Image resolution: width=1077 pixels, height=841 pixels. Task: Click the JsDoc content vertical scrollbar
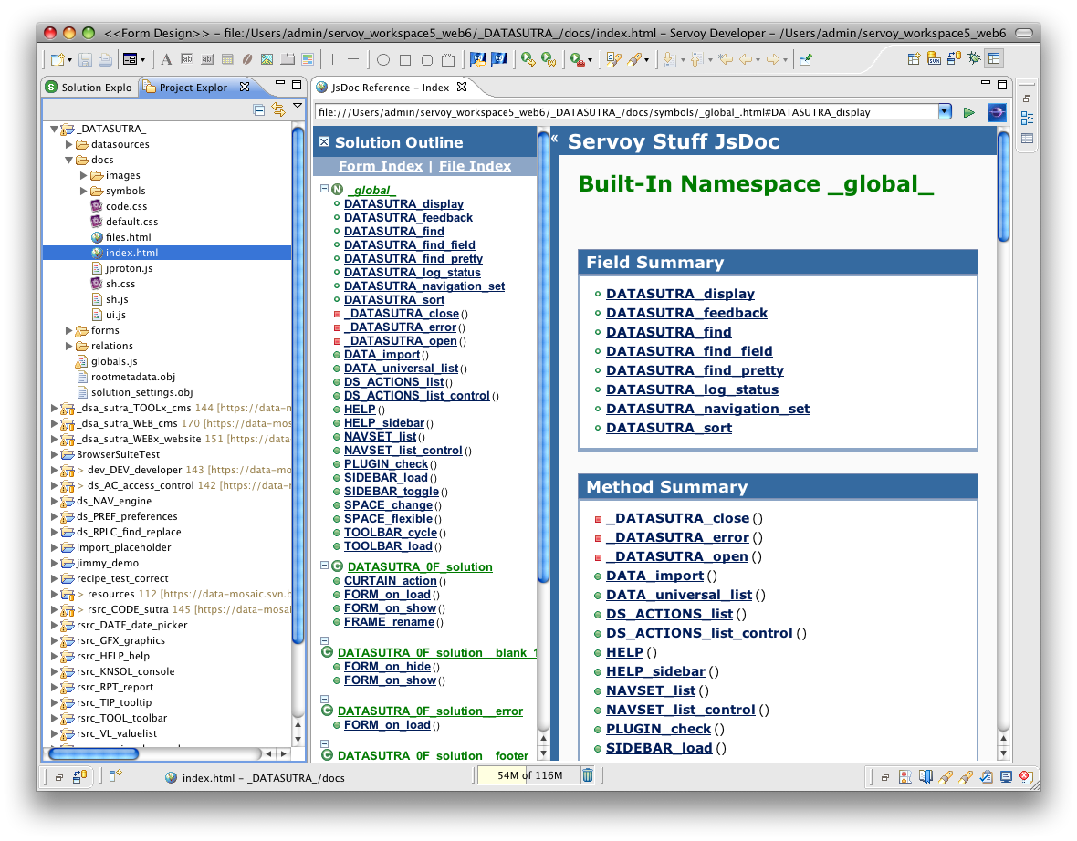pos(1003,185)
